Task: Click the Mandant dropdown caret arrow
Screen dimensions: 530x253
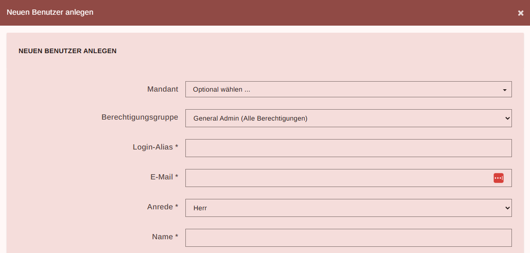Action: coord(504,90)
